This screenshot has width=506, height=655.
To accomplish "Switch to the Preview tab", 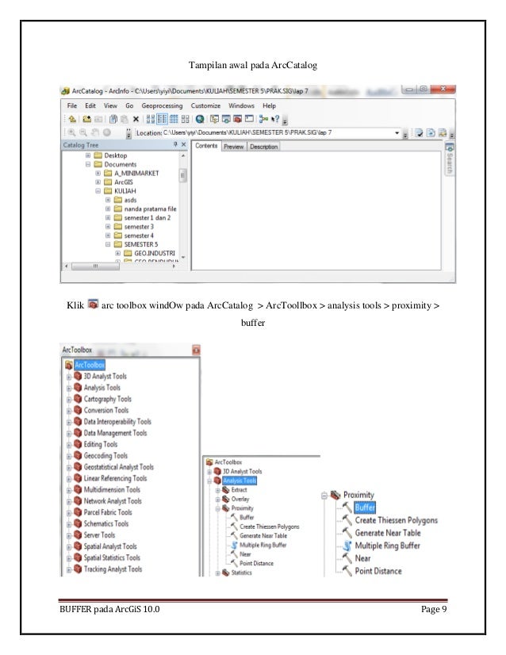I will click(x=234, y=147).
